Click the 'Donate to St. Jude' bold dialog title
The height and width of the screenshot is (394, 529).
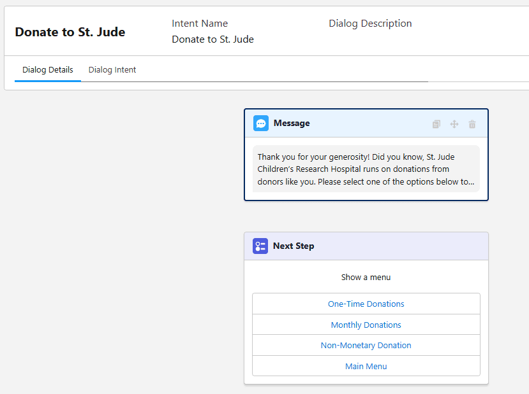pyautogui.click(x=70, y=32)
